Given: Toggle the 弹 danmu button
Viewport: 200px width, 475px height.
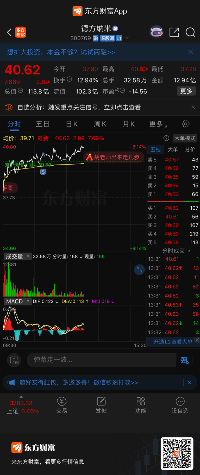Looking at the screenshot, I should (x=184, y=360).
